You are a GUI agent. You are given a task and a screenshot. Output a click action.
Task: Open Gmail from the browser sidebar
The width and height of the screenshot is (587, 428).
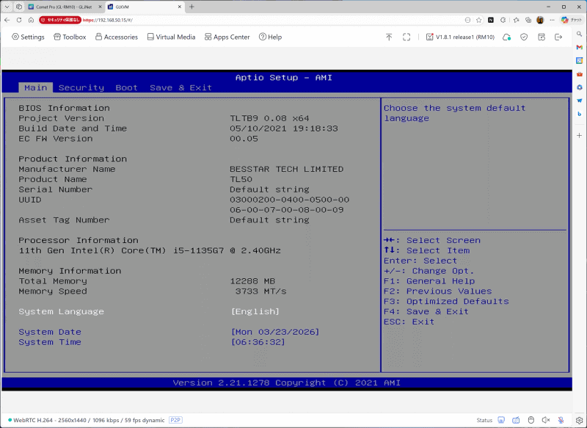tap(579, 47)
